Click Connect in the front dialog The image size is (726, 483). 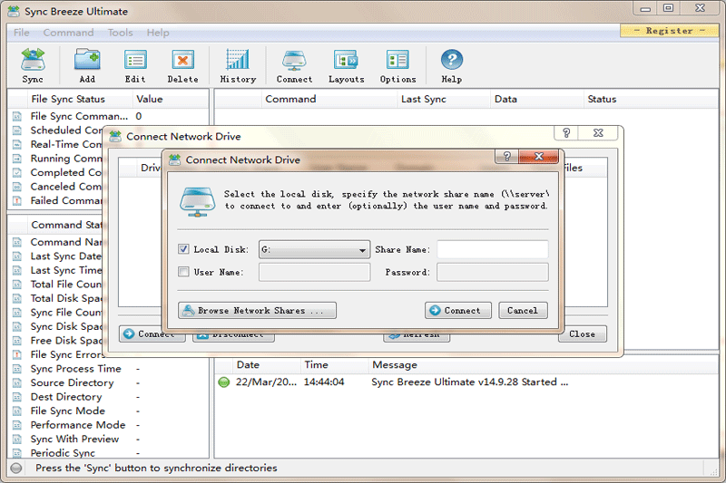tap(458, 311)
